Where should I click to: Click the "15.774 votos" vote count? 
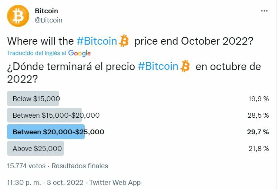[26, 166]
